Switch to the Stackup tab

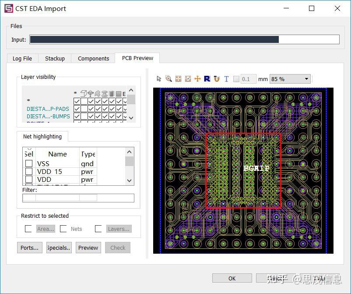click(55, 58)
